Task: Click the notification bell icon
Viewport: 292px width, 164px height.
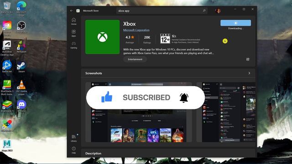Action: [x=184, y=97]
